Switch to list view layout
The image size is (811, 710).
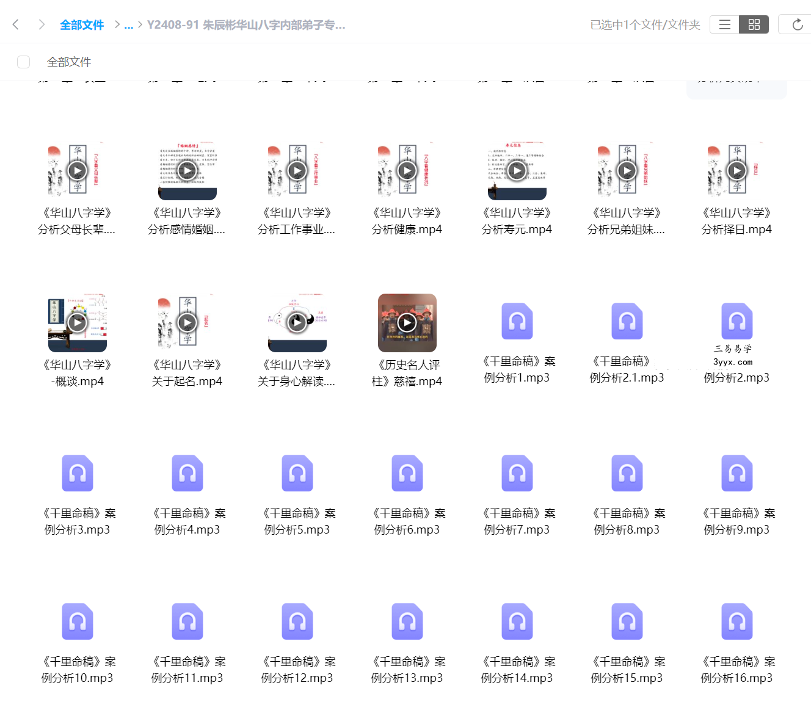[x=725, y=24]
